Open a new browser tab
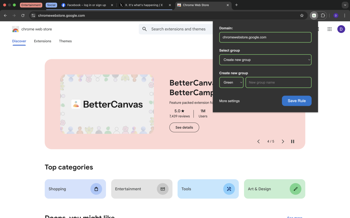Screen dimensions: 350x218 237,5
